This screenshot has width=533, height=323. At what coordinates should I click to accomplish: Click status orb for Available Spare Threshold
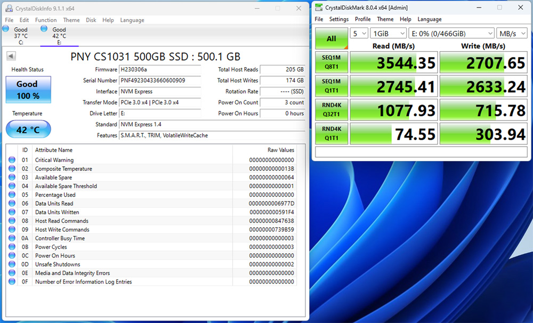tap(12, 185)
